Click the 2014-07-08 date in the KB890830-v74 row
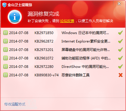 tap(19, 75)
